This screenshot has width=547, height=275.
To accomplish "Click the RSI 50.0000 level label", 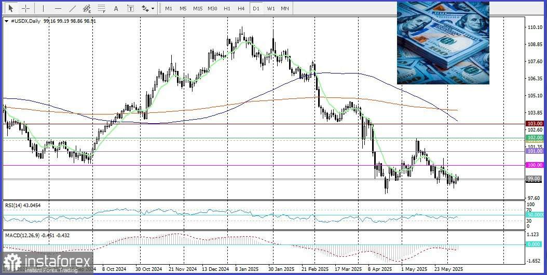I will (536, 215).
